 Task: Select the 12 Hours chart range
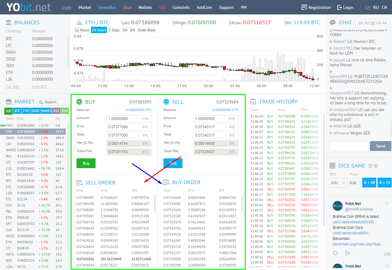click(x=82, y=30)
